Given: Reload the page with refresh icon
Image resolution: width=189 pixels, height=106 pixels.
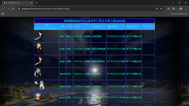Looking at the screenshot, I should [x=13, y=9].
